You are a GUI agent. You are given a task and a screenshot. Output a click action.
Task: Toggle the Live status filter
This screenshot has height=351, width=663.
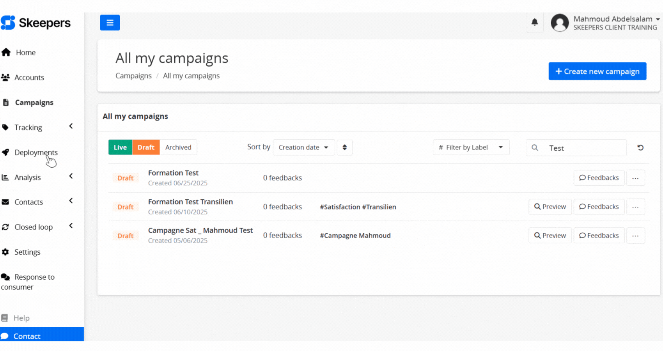pyautogui.click(x=120, y=147)
